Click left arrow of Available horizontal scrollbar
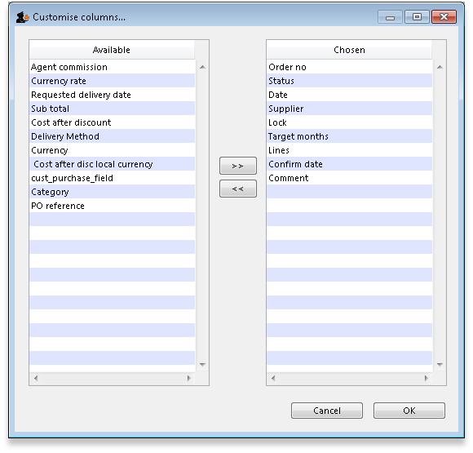Viewport: 473px width, 453px height. pyautogui.click(x=36, y=378)
